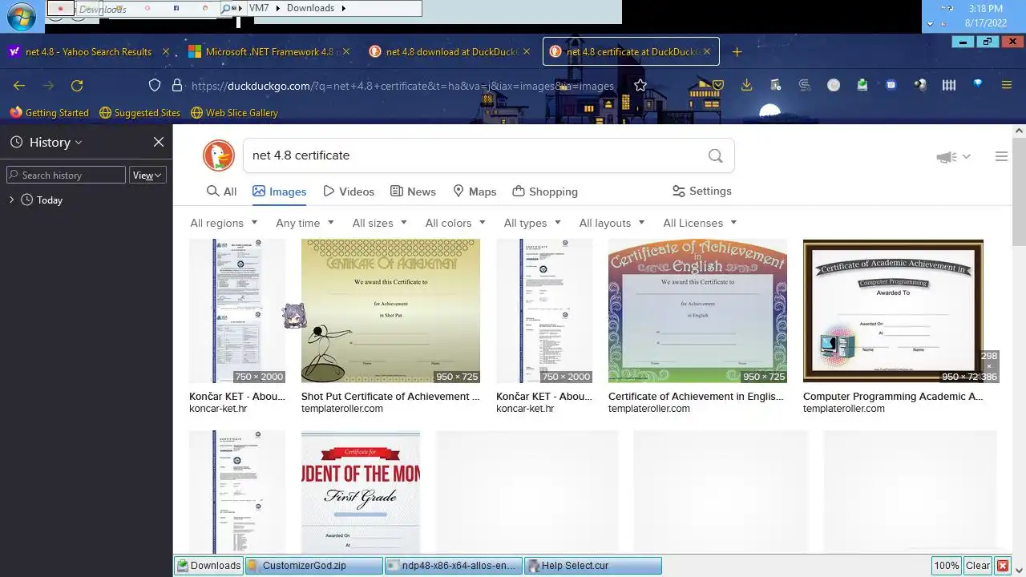Select the All results tab

pyautogui.click(x=221, y=192)
